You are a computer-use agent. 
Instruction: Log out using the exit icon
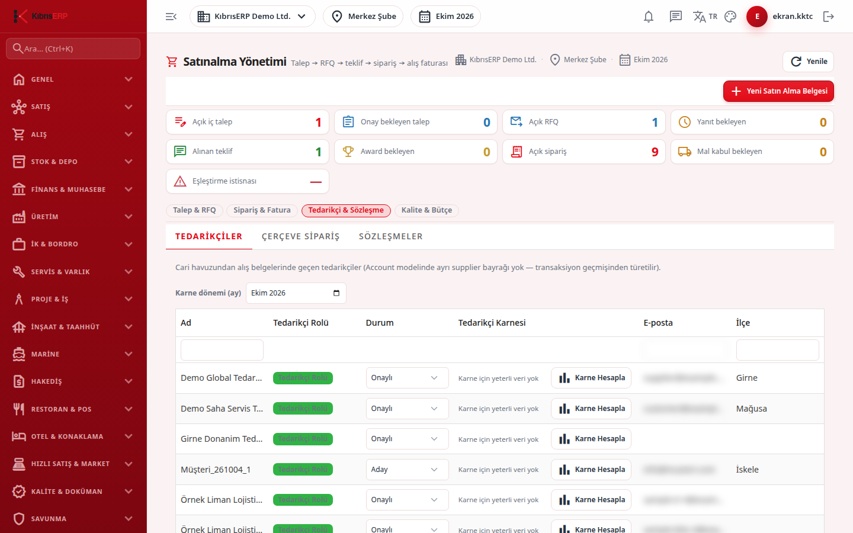click(829, 17)
